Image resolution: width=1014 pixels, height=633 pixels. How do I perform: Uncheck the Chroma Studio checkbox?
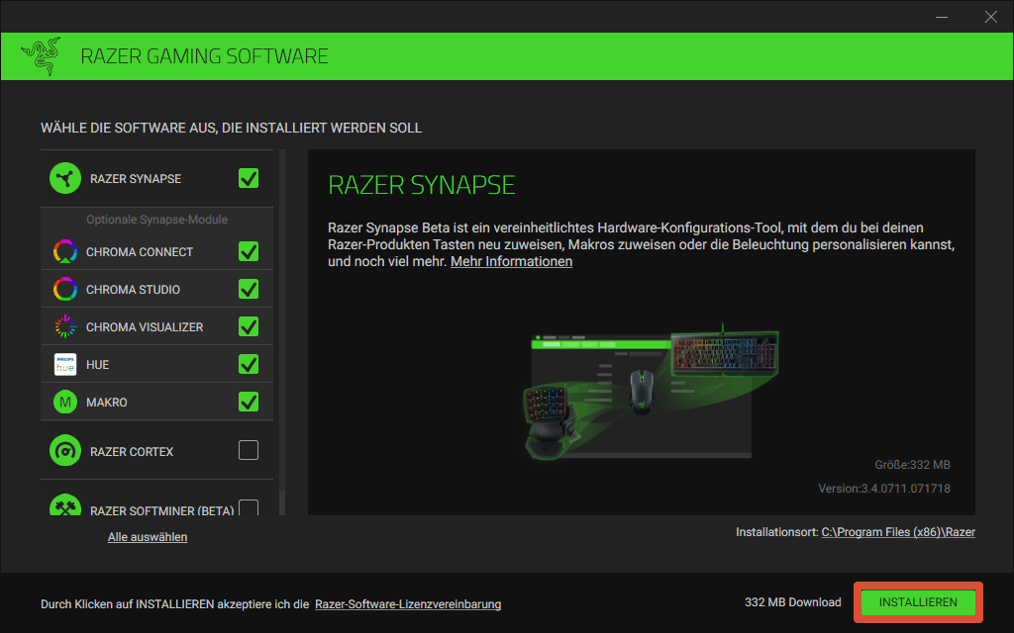(249, 289)
